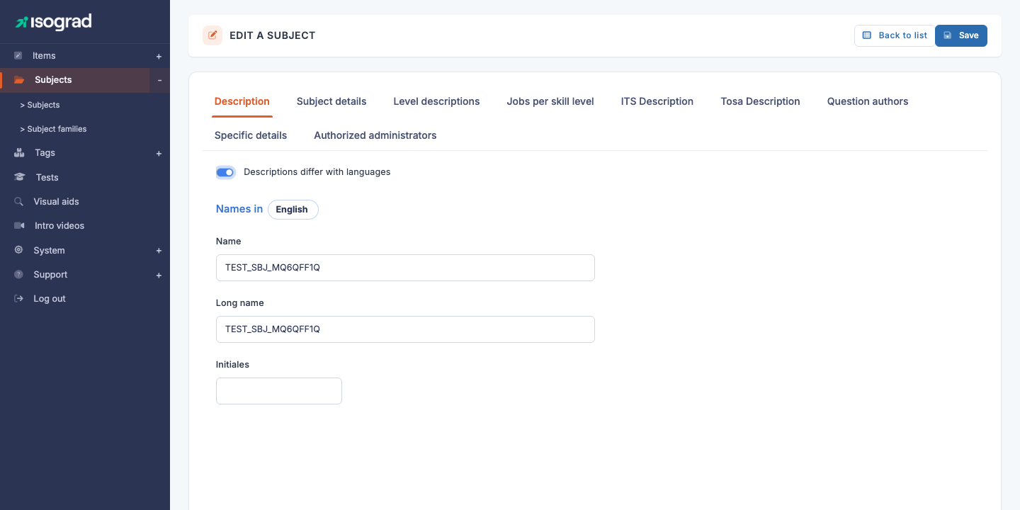Select Log out in the sidebar
The height and width of the screenshot is (510, 1020).
coord(50,298)
